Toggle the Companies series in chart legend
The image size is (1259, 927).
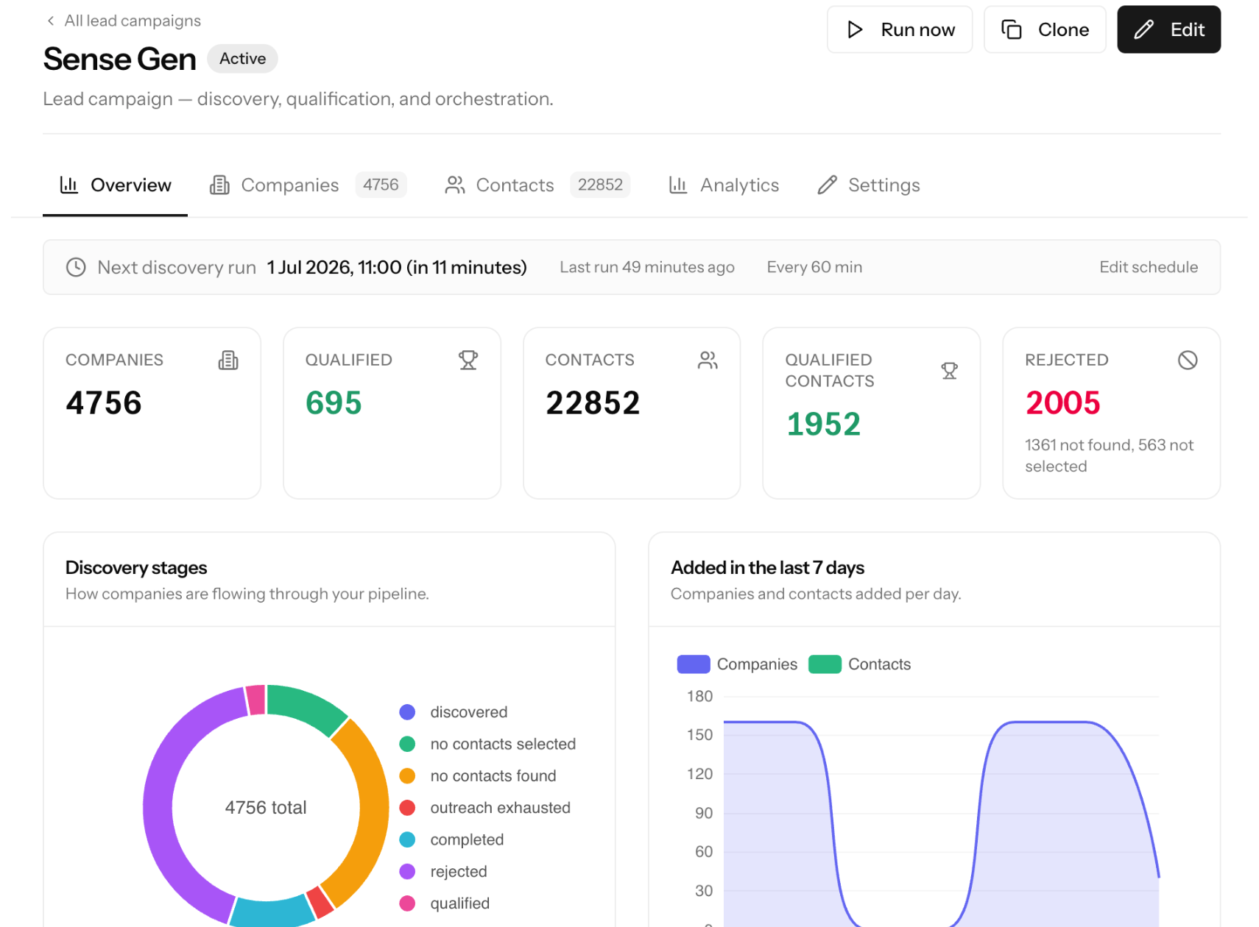[x=736, y=664]
